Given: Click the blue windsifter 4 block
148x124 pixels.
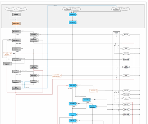Looking at the screenshot, I should click(x=73, y=104).
